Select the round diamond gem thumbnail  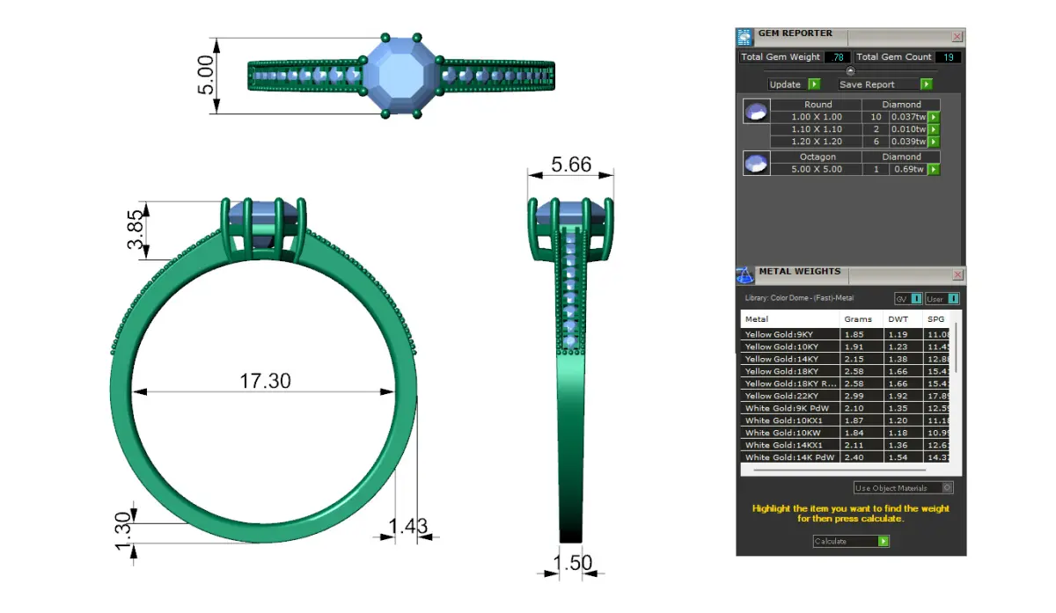coord(755,112)
